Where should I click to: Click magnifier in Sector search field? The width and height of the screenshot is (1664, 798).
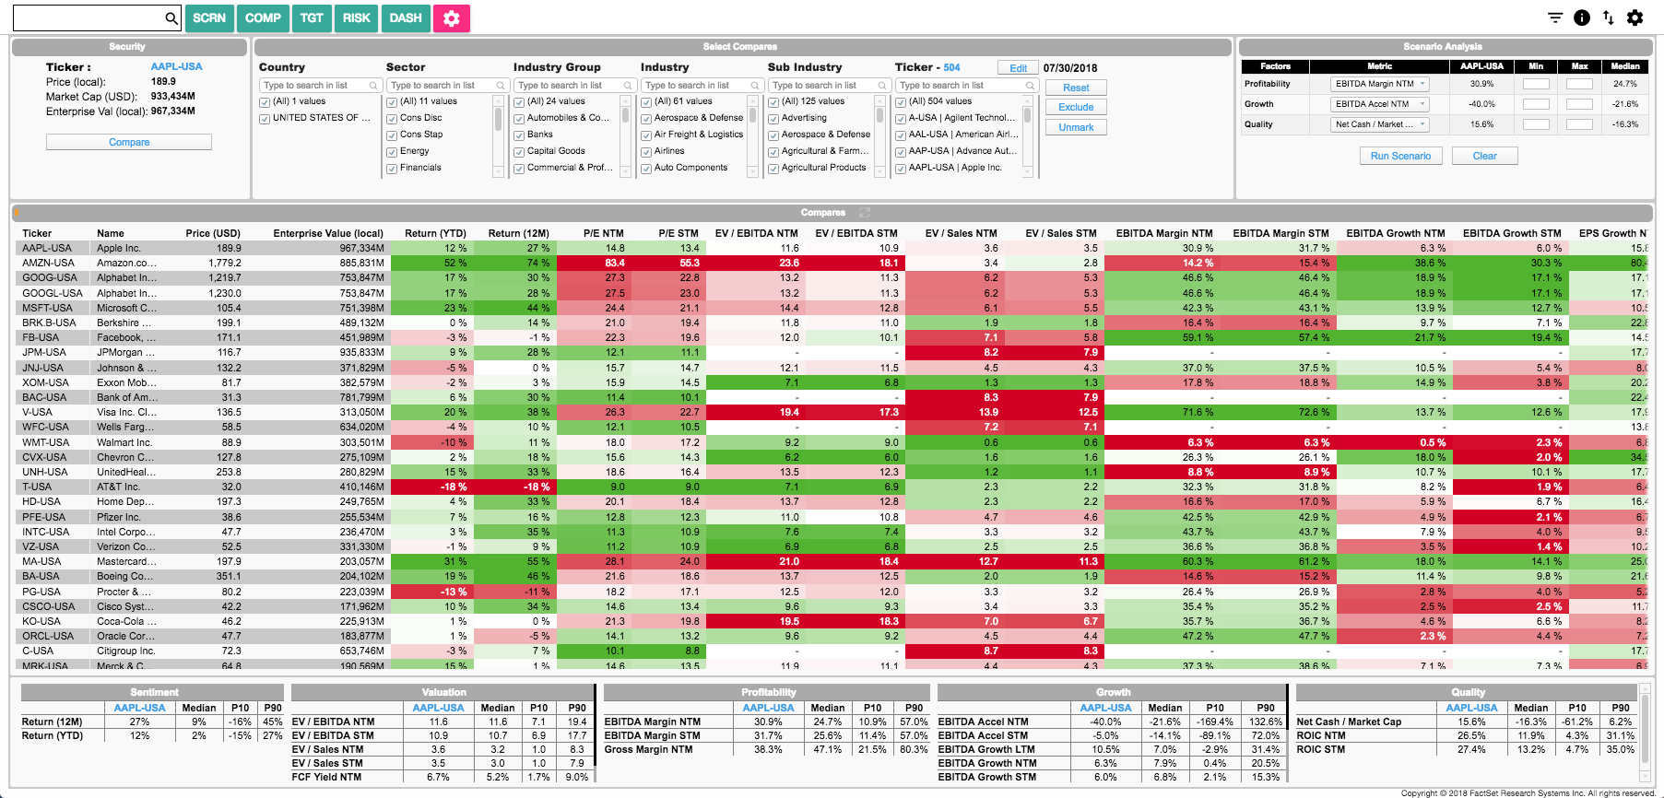[x=501, y=86]
